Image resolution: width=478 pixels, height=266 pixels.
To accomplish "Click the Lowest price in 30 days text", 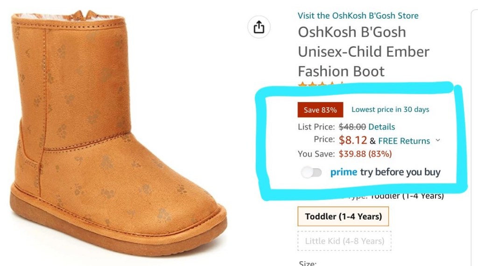I will pyautogui.click(x=390, y=109).
